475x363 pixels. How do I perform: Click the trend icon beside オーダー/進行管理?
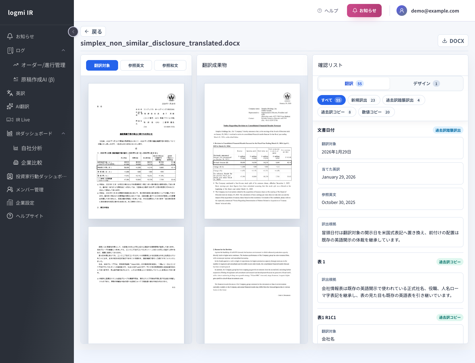16,65
